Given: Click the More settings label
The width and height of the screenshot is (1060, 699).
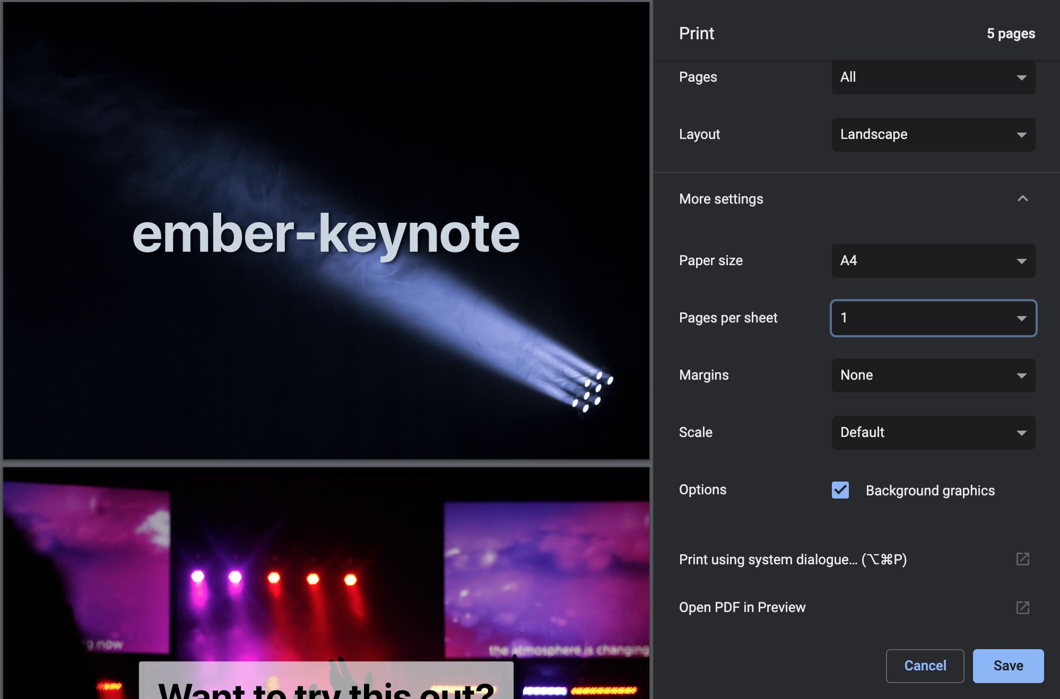Looking at the screenshot, I should pos(721,199).
